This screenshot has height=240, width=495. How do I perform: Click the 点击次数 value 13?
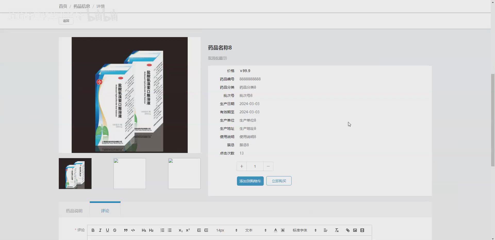click(242, 153)
